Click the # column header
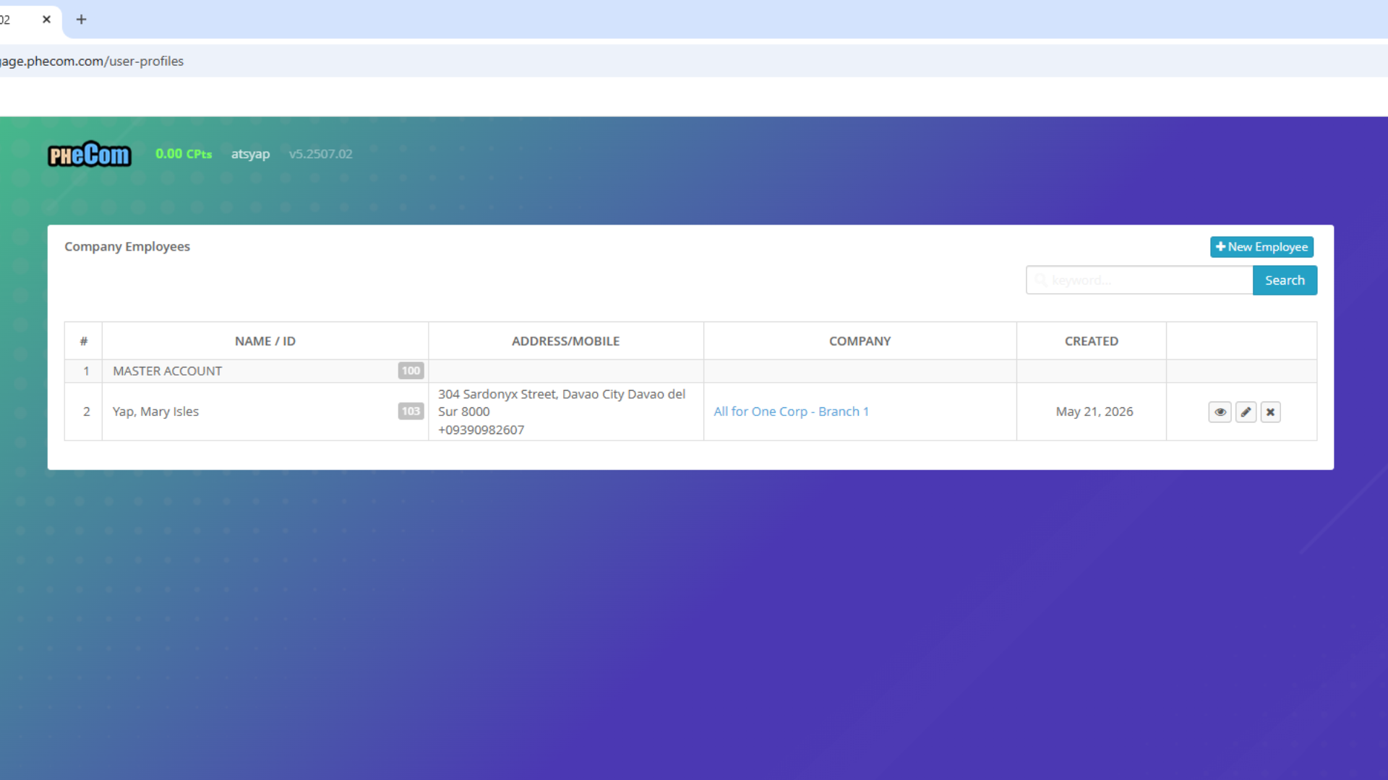Image resolution: width=1388 pixels, height=780 pixels. [84, 341]
